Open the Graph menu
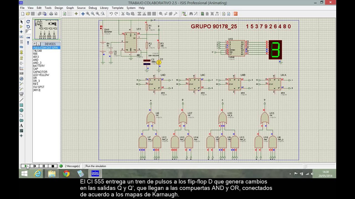355x199 pixels. [x=70, y=8]
